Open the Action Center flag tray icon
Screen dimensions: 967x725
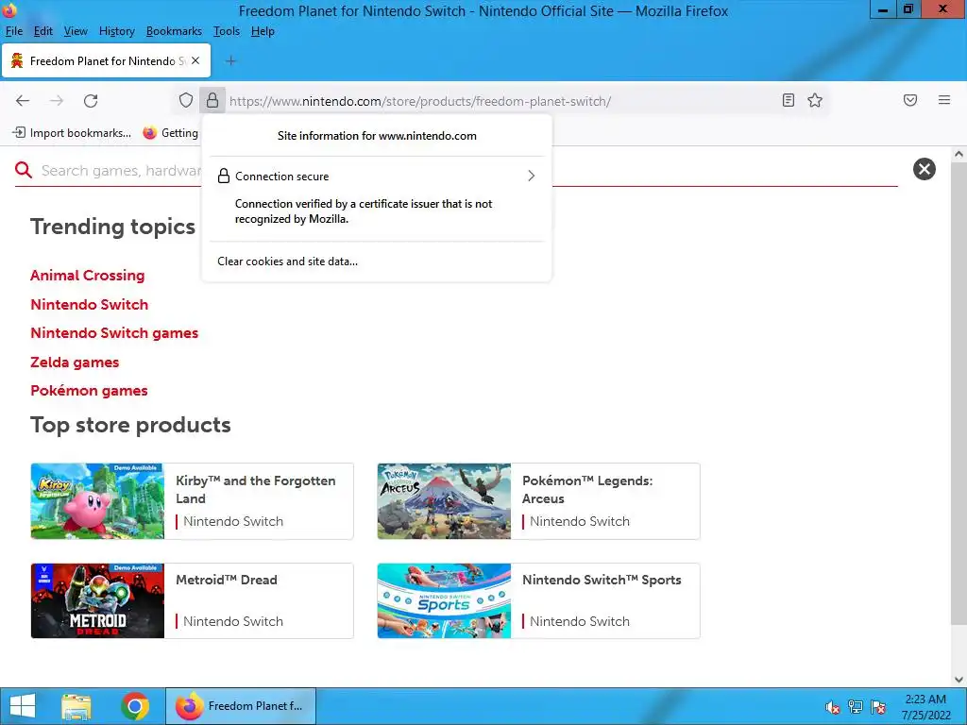point(878,707)
